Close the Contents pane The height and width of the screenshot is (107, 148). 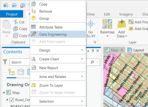(98, 51)
